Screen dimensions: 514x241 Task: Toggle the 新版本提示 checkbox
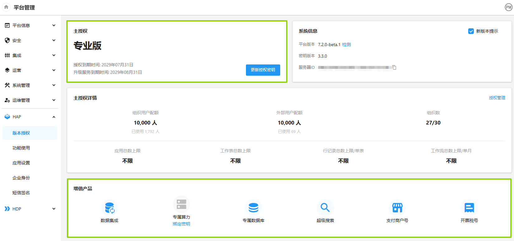[x=471, y=31]
